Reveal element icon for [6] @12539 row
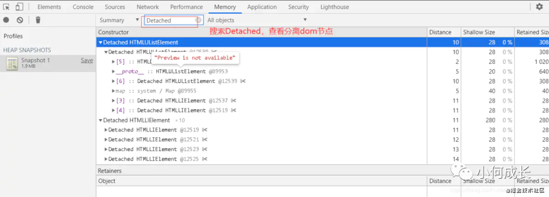 243,81
